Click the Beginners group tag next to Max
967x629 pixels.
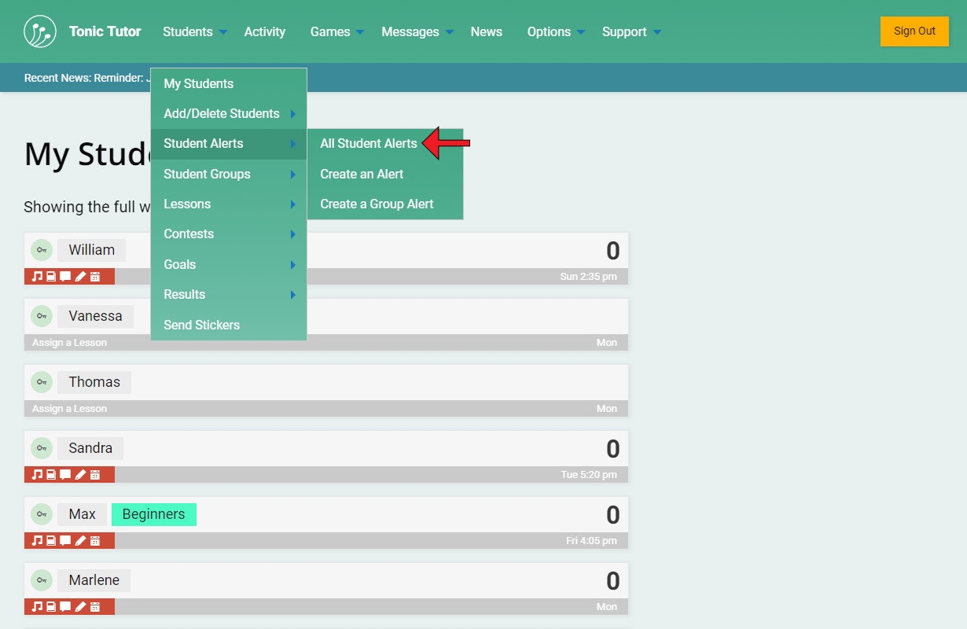point(153,514)
